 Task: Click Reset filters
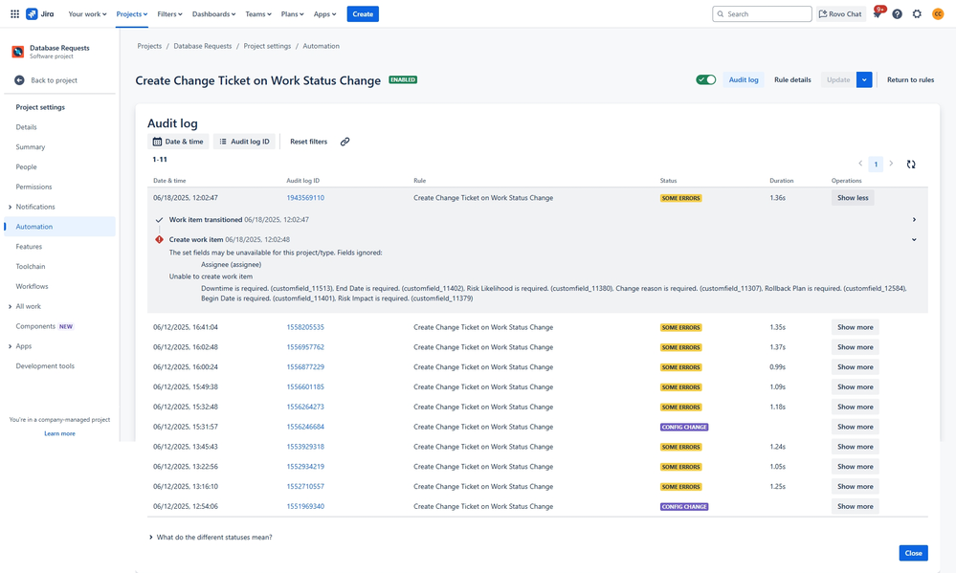pyautogui.click(x=308, y=142)
